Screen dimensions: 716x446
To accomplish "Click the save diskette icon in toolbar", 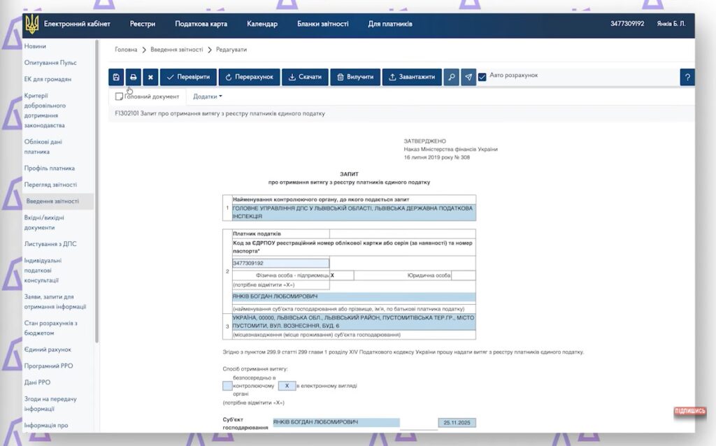I will [117, 77].
